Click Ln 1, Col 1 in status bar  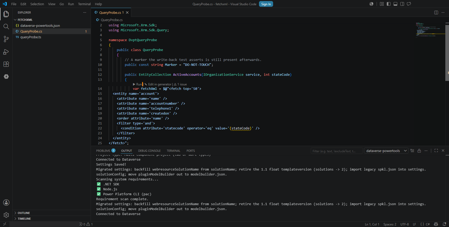coord(372,224)
